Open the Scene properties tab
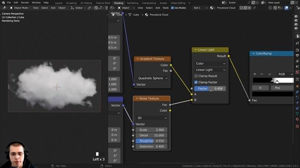Screen dimensions: 300x168 297,67
